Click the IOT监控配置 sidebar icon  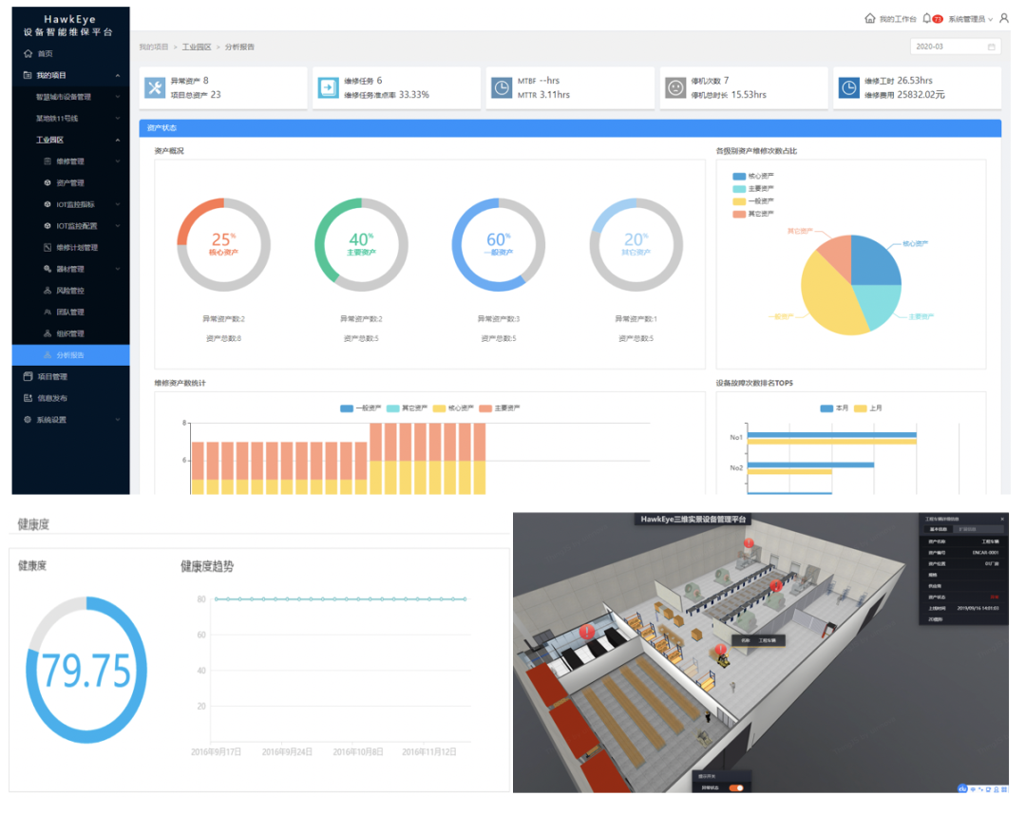coord(47,226)
